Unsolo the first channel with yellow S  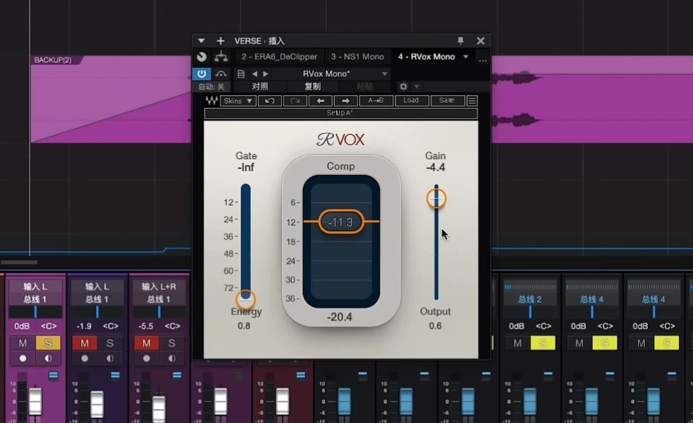point(48,343)
